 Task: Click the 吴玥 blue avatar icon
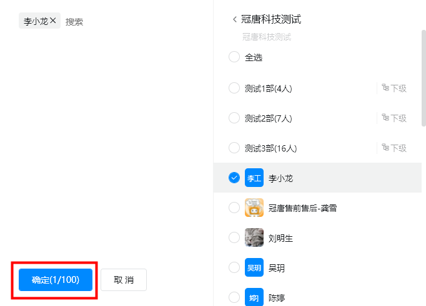pos(254,267)
